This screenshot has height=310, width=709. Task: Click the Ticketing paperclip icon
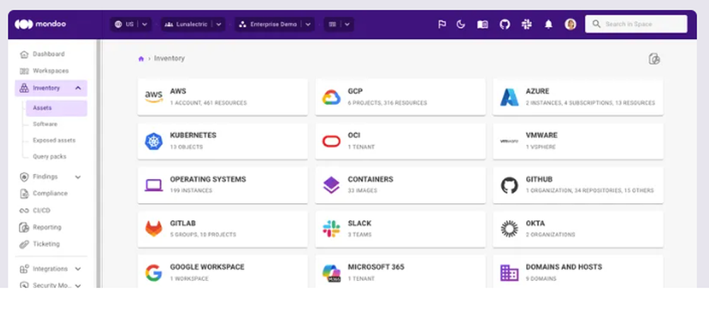pyautogui.click(x=24, y=244)
